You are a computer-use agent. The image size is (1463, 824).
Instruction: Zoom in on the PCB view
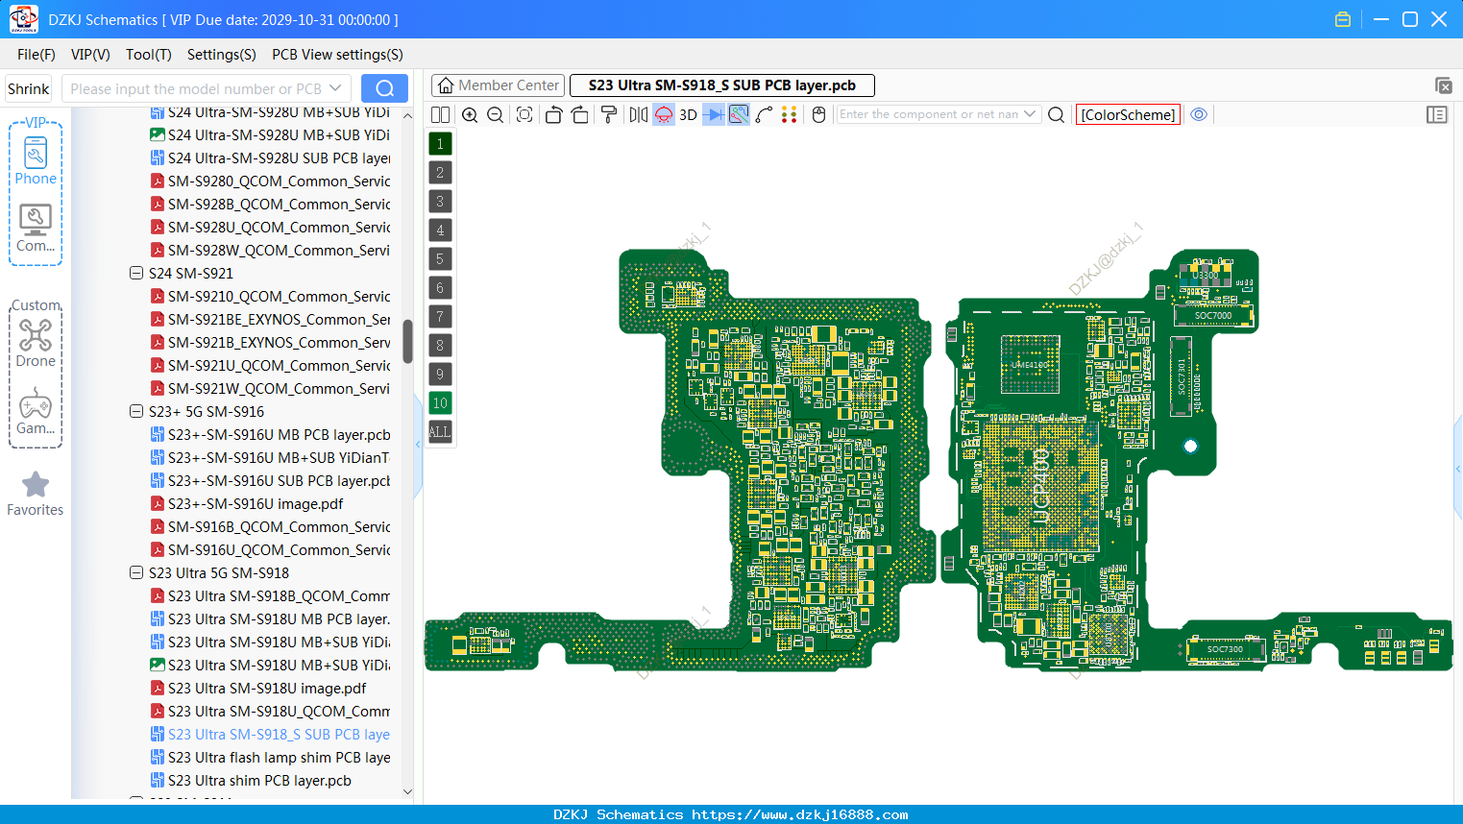[470, 114]
